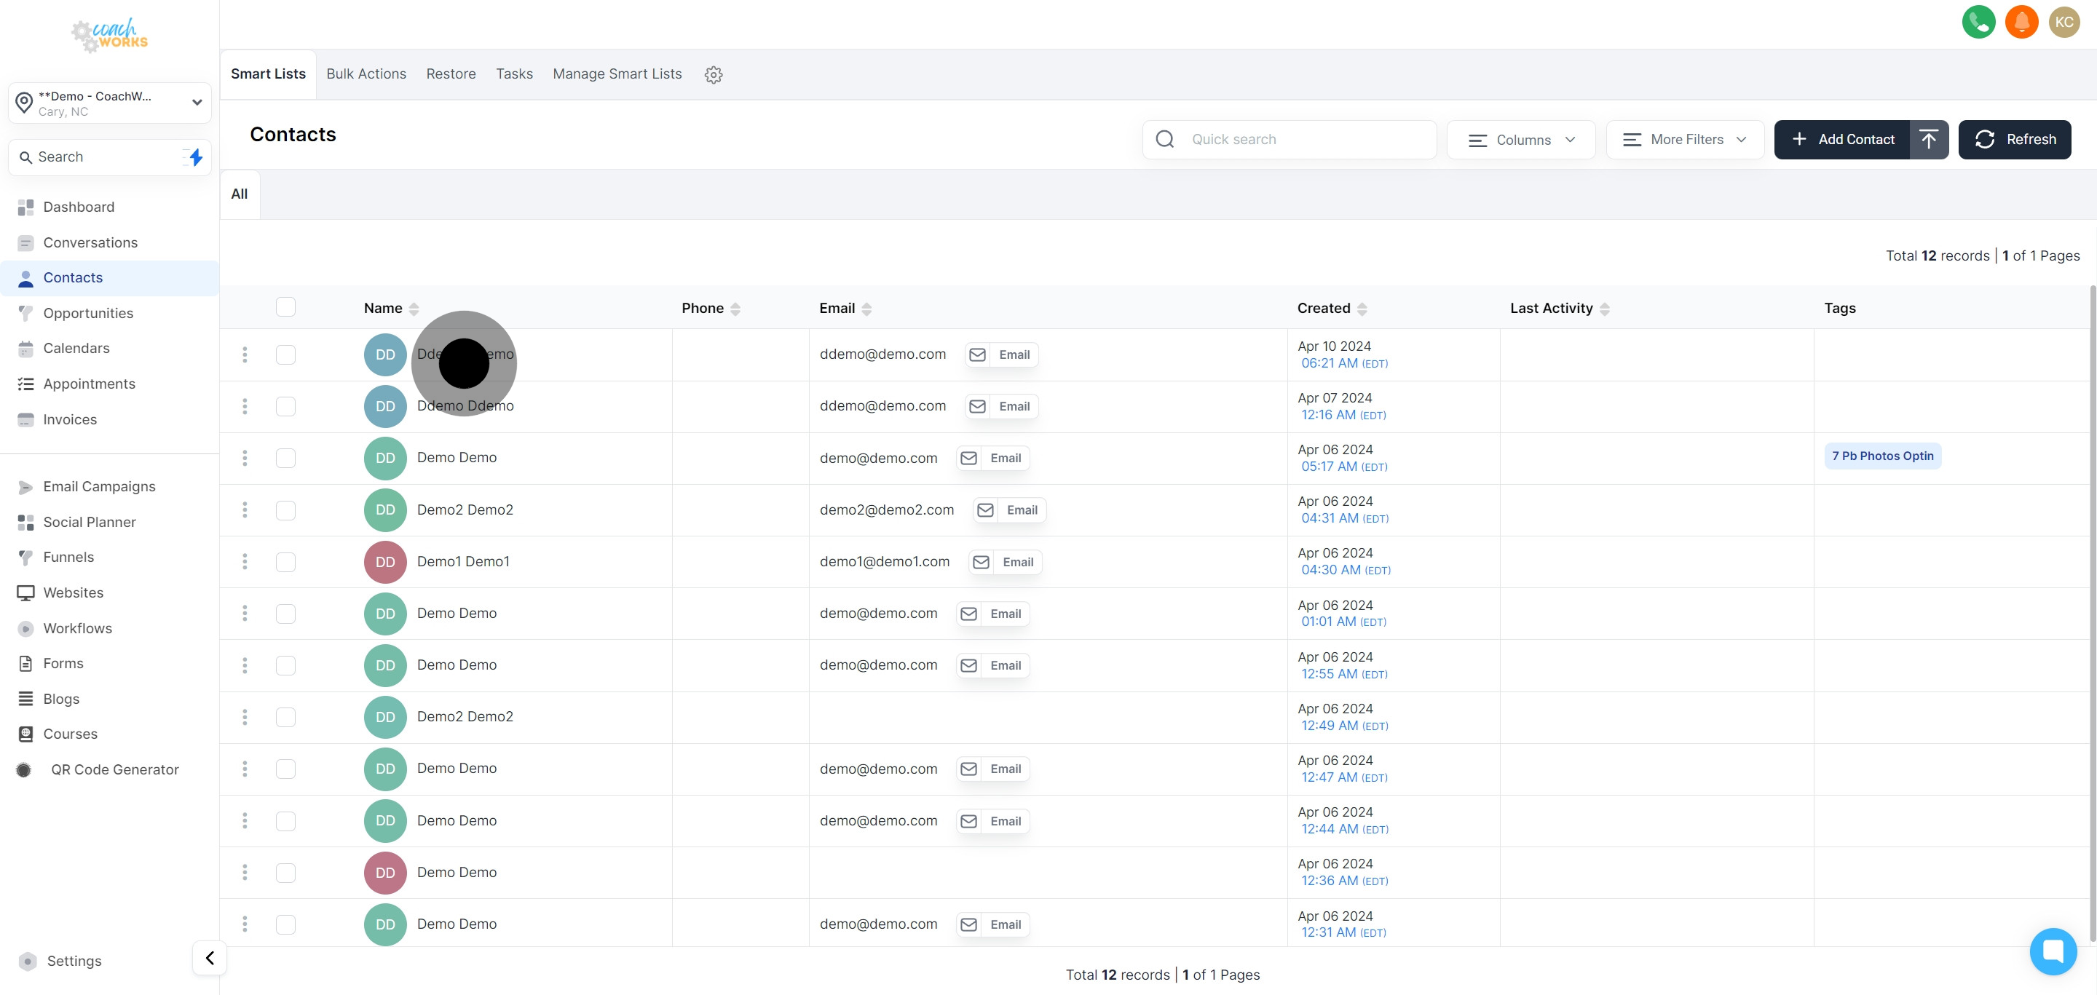Screen dimensions: 2097x995
Task: Expand the Demo CoachWorks location selector
Action: coord(110,103)
